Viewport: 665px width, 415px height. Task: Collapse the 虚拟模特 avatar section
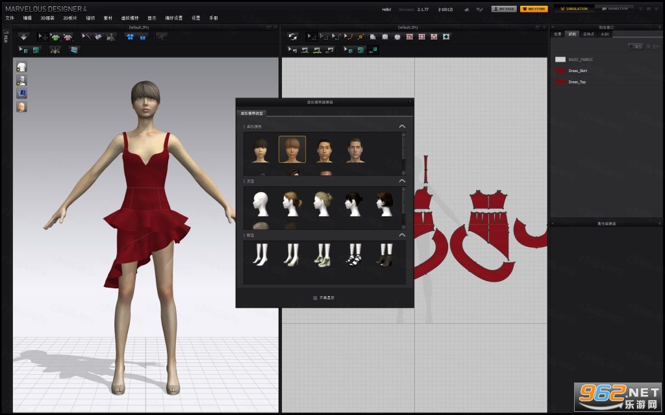coord(402,127)
